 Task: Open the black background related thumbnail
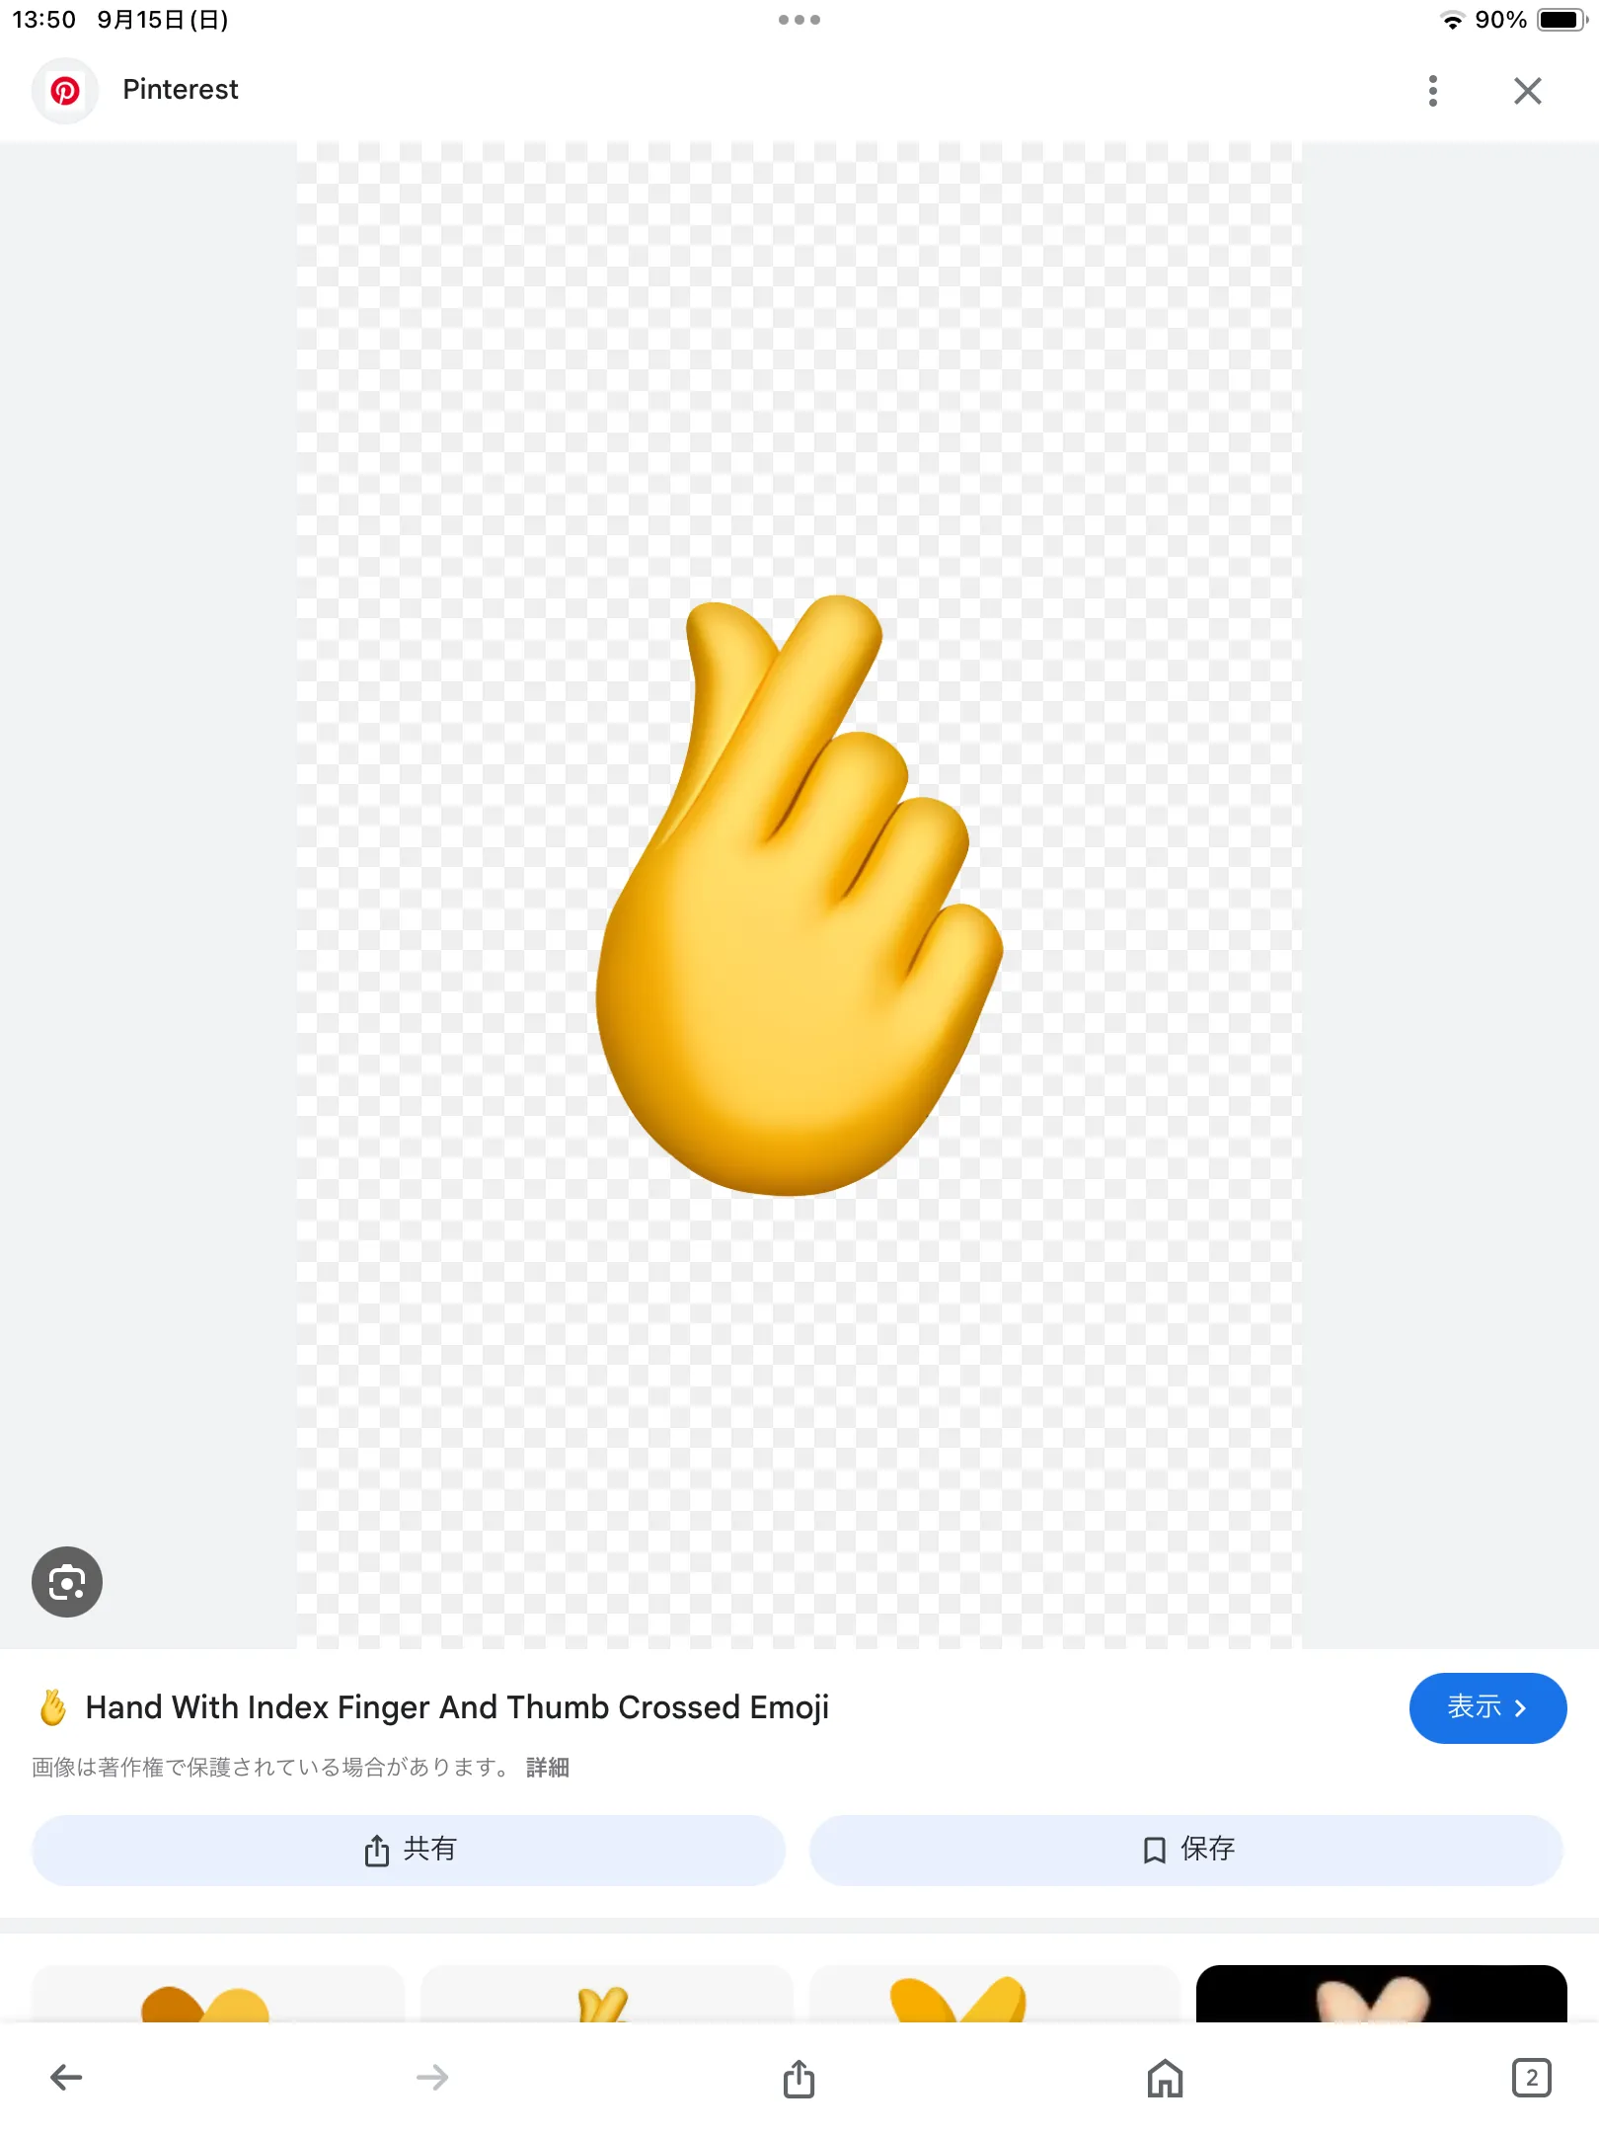(1382, 1993)
